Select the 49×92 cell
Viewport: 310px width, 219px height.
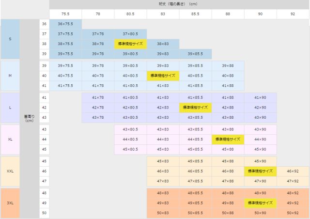click(293, 203)
